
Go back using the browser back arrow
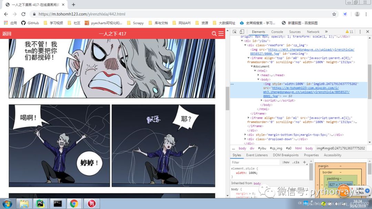click(x=6, y=14)
